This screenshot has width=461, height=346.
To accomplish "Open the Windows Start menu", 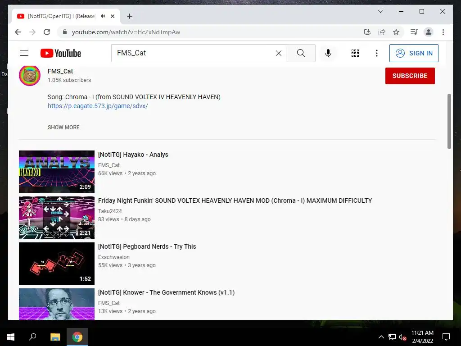I will (11, 337).
